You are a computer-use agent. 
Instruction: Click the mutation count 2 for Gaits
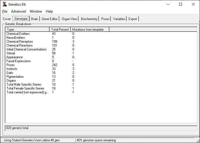click(x=73, y=73)
